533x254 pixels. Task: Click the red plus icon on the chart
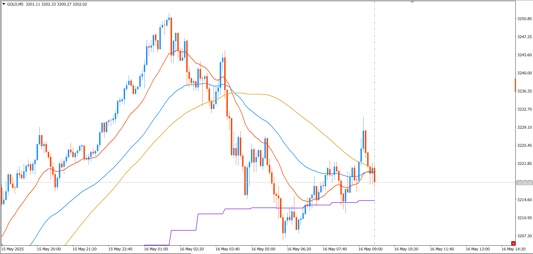pos(513,243)
